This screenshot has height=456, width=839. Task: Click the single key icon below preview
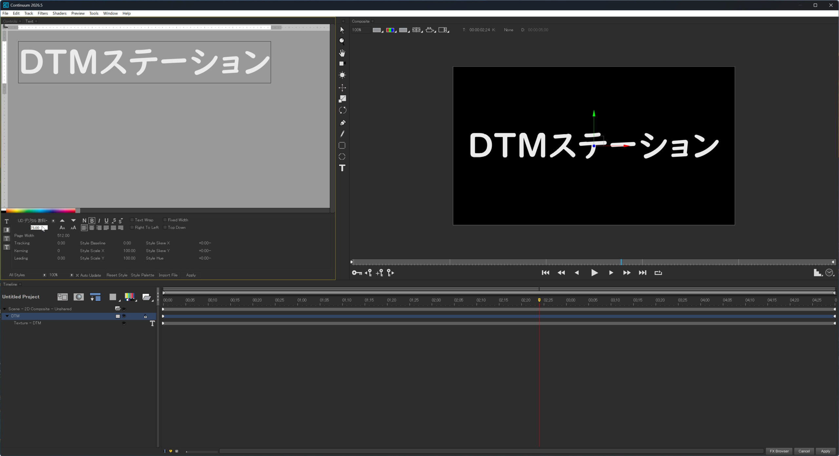[x=357, y=273]
